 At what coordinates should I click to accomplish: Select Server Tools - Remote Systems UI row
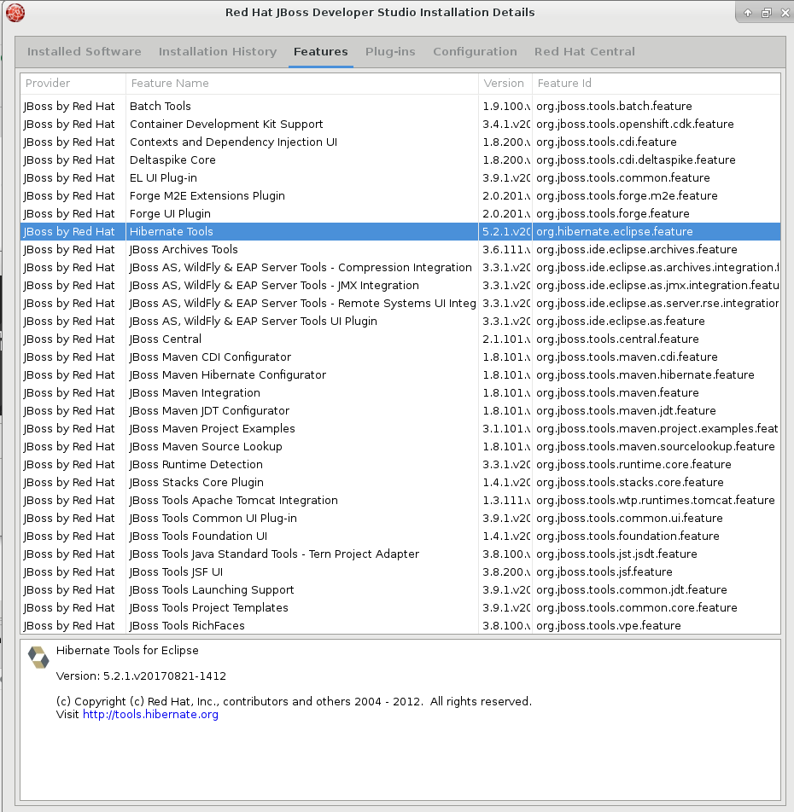(400, 304)
